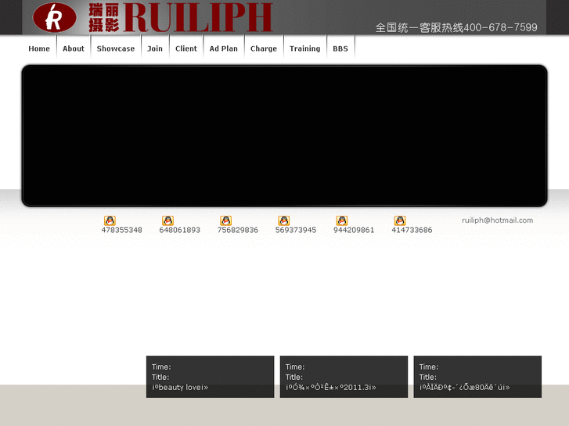Click the large black banner area
569x426 pixels.
(285, 136)
